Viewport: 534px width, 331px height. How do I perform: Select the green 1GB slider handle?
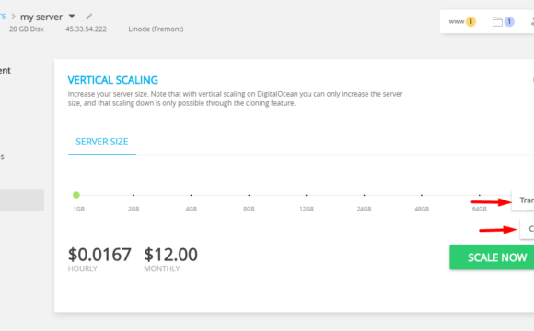click(76, 195)
